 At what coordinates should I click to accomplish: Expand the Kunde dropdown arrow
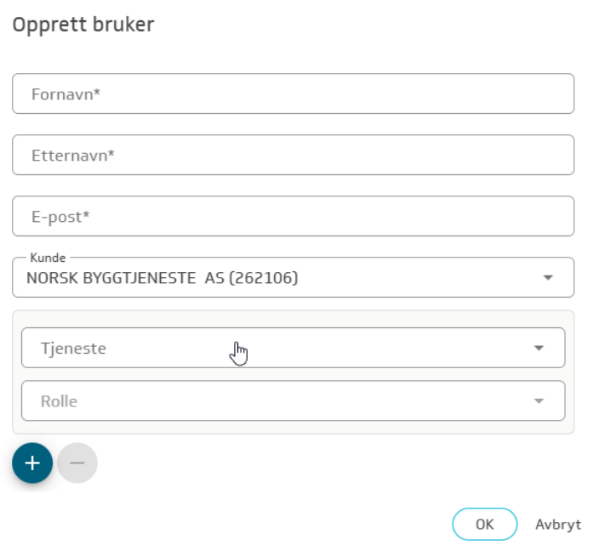[x=548, y=278]
